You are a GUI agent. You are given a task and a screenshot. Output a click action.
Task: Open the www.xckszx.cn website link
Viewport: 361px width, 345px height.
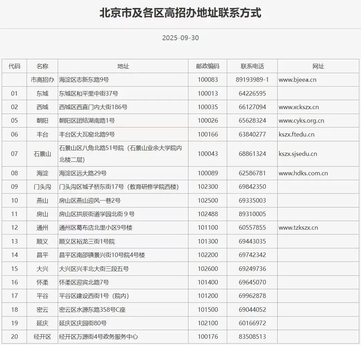(x=299, y=107)
